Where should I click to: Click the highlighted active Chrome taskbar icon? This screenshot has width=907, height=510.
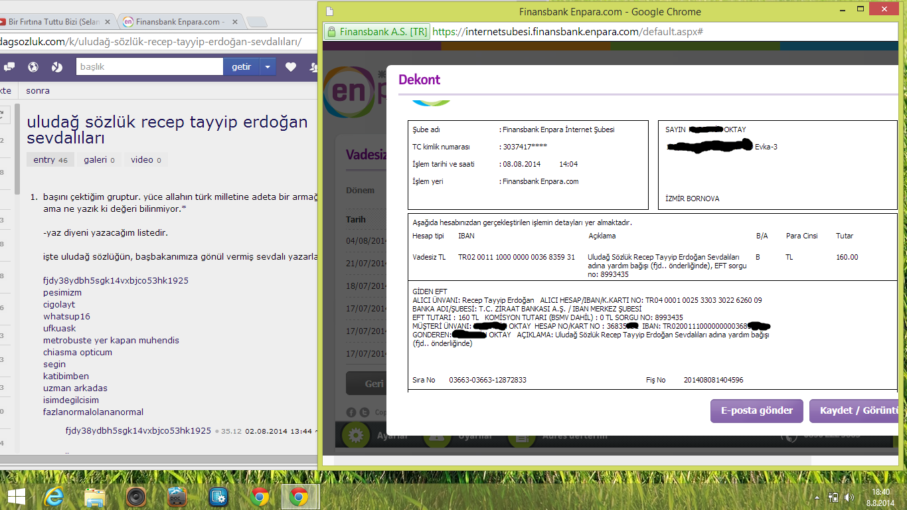click(301, 496)
